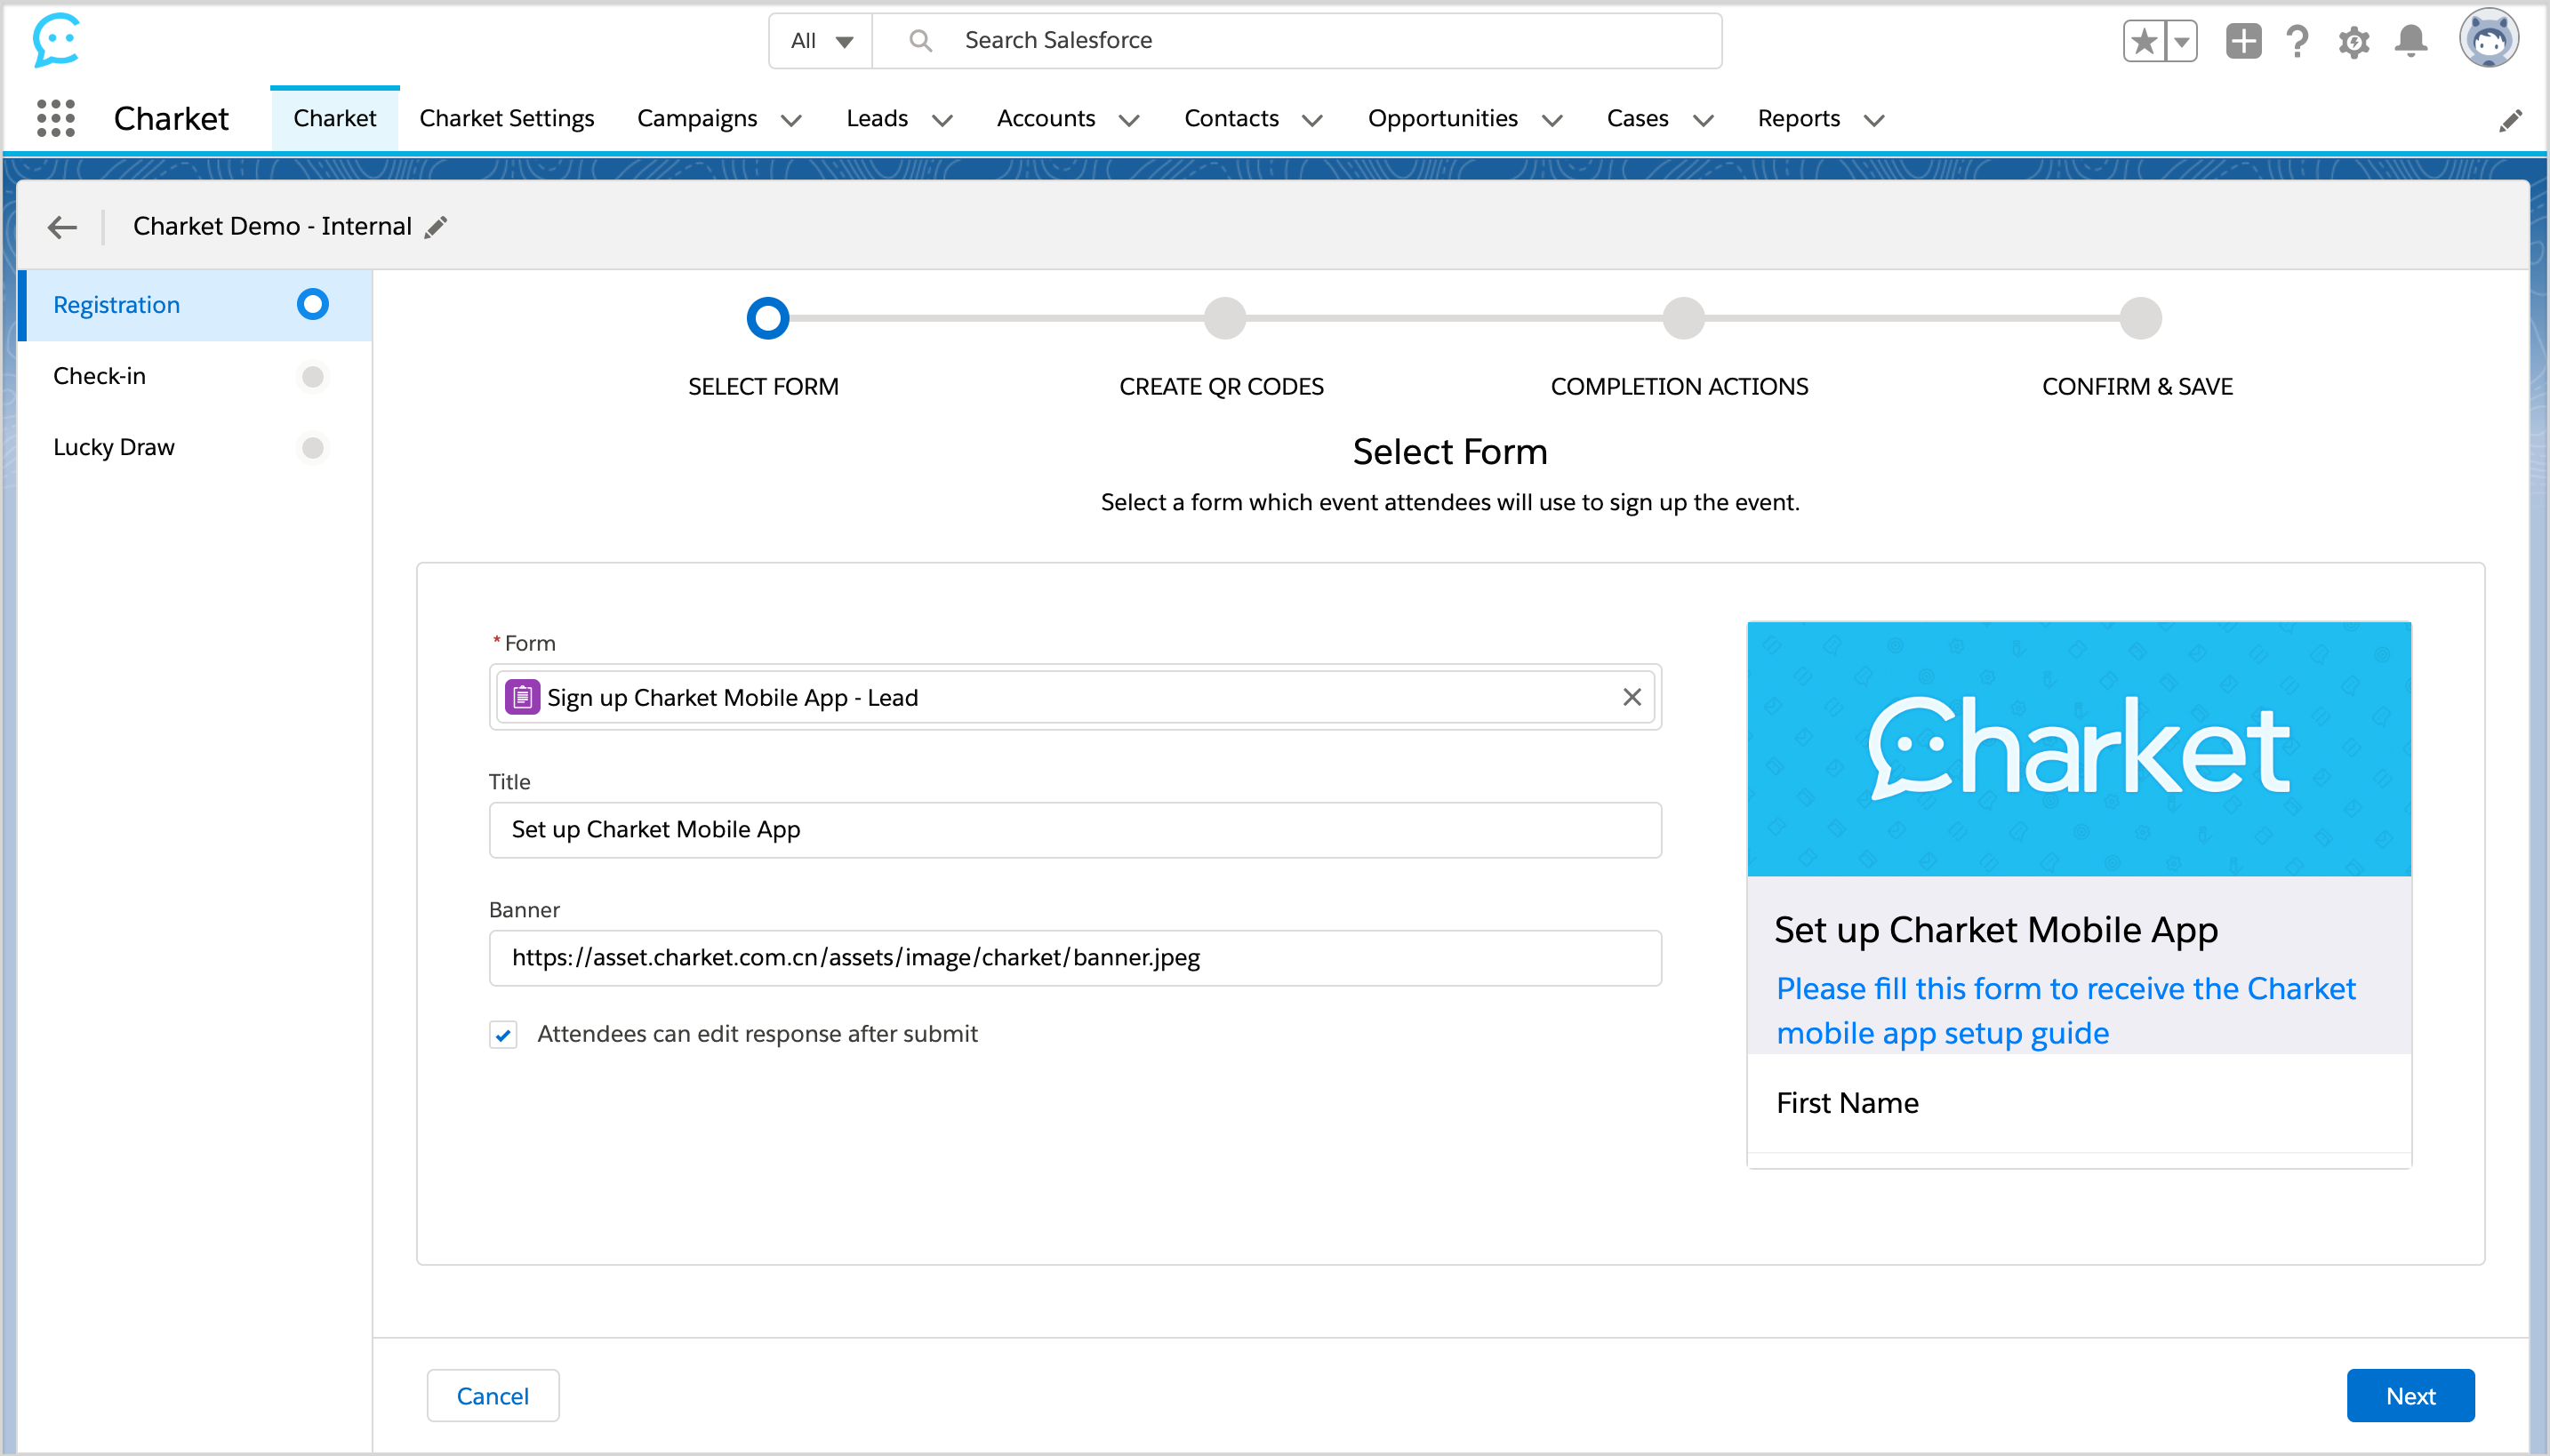Open the Reports tab

point(1798,118)
